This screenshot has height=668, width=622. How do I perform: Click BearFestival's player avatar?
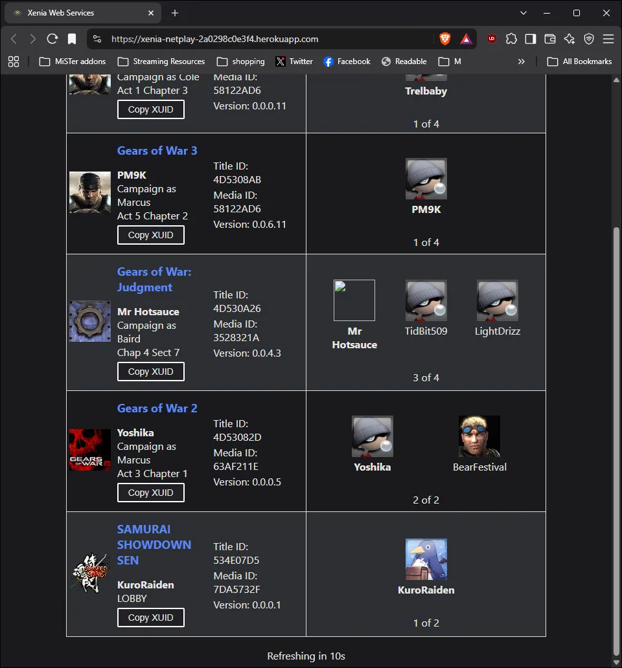point(479,437)
